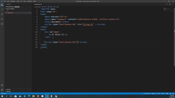Open the Chrome icon on taskbar
This screenshot has width=175, height=98.
pyautogui.click(x=56, y=96)
